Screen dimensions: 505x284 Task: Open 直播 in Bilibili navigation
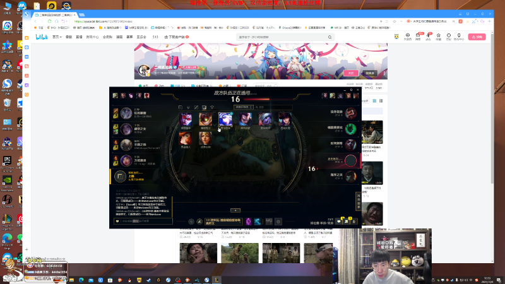[x=79, y=37]
